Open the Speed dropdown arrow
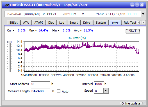 pyautogui.click(x=106, y=91)
